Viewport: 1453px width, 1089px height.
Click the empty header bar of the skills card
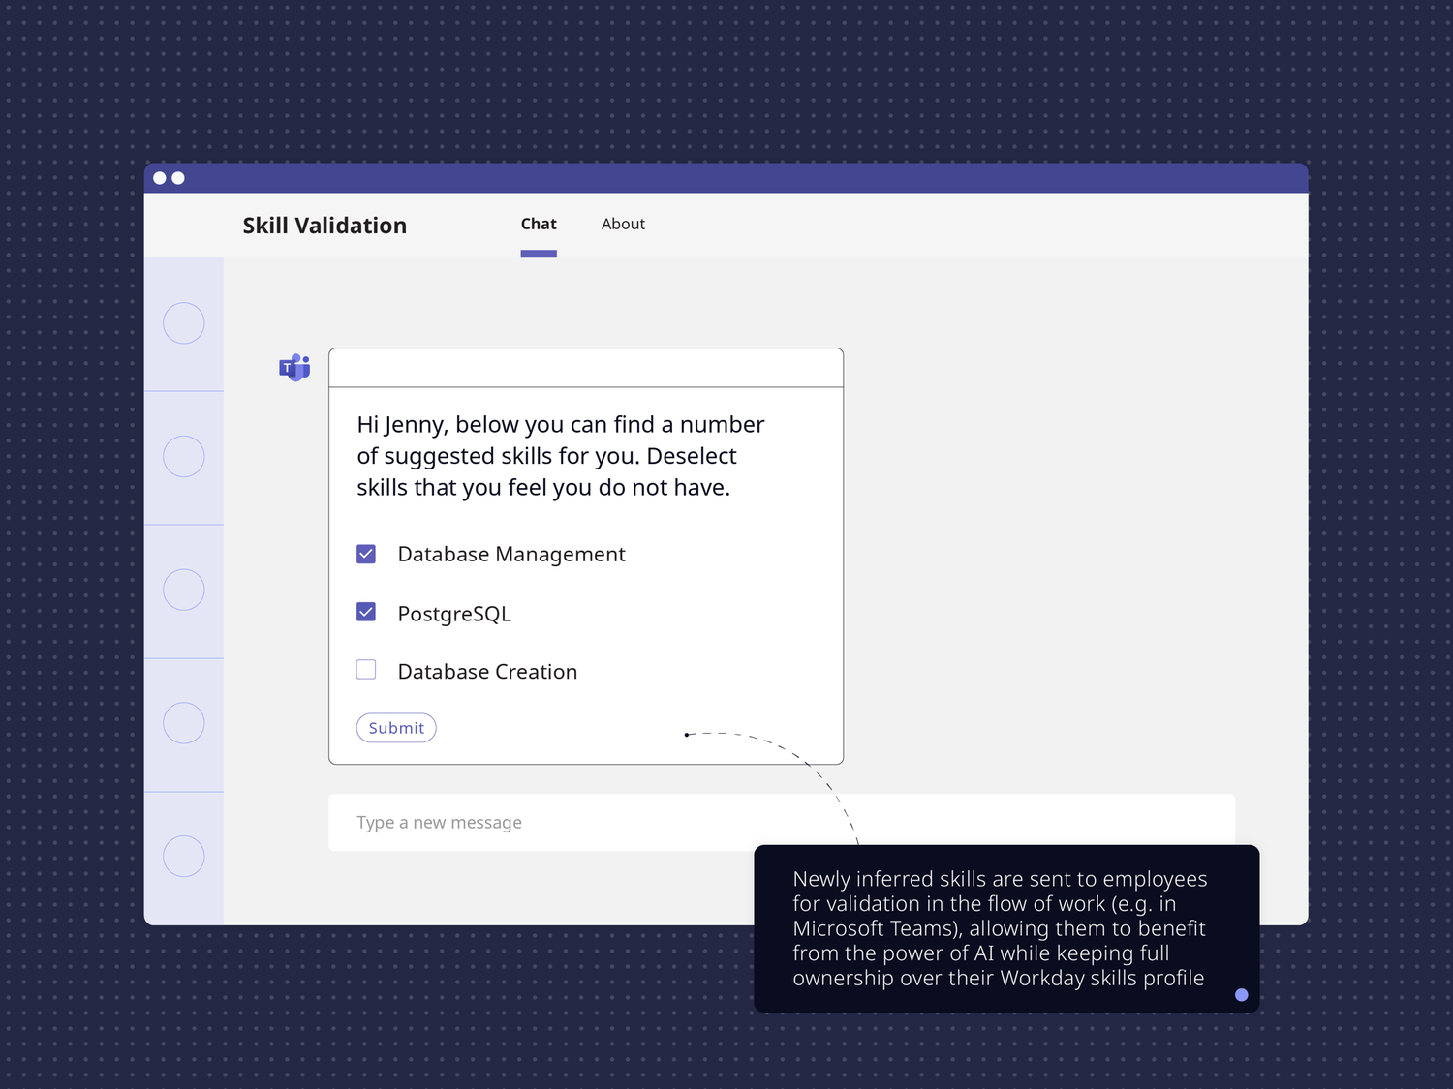(585, 367)
